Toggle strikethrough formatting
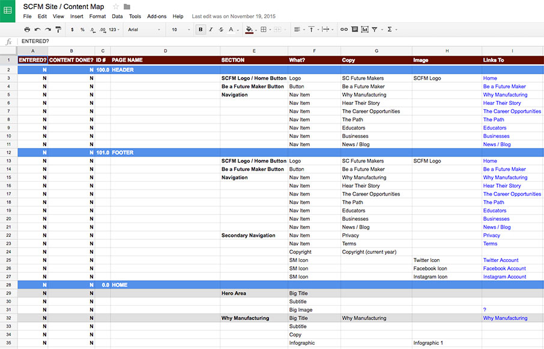 pos(221,29)
